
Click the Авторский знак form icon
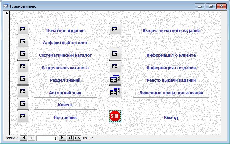coord(23,91)
